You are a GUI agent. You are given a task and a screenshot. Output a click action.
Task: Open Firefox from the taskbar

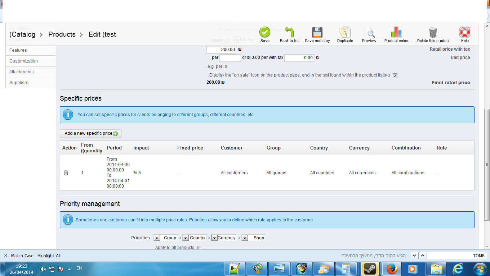[391, 269]
